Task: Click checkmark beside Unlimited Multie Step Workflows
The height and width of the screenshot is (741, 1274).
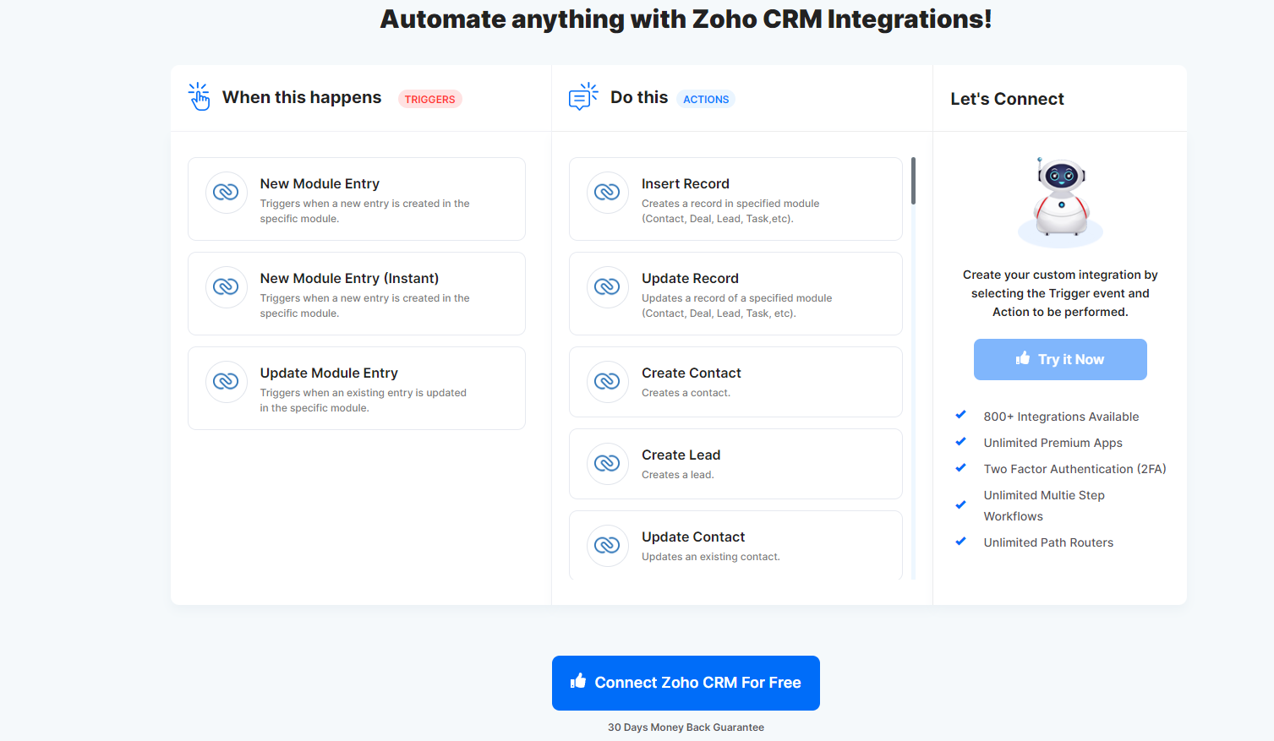Action: coord(960,504)
